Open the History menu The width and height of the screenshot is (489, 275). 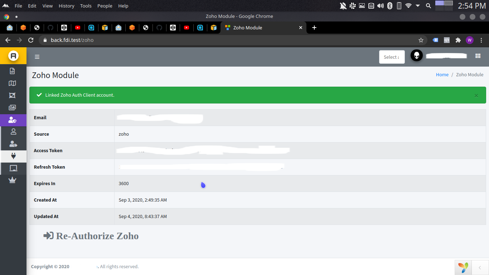(66, 6)
